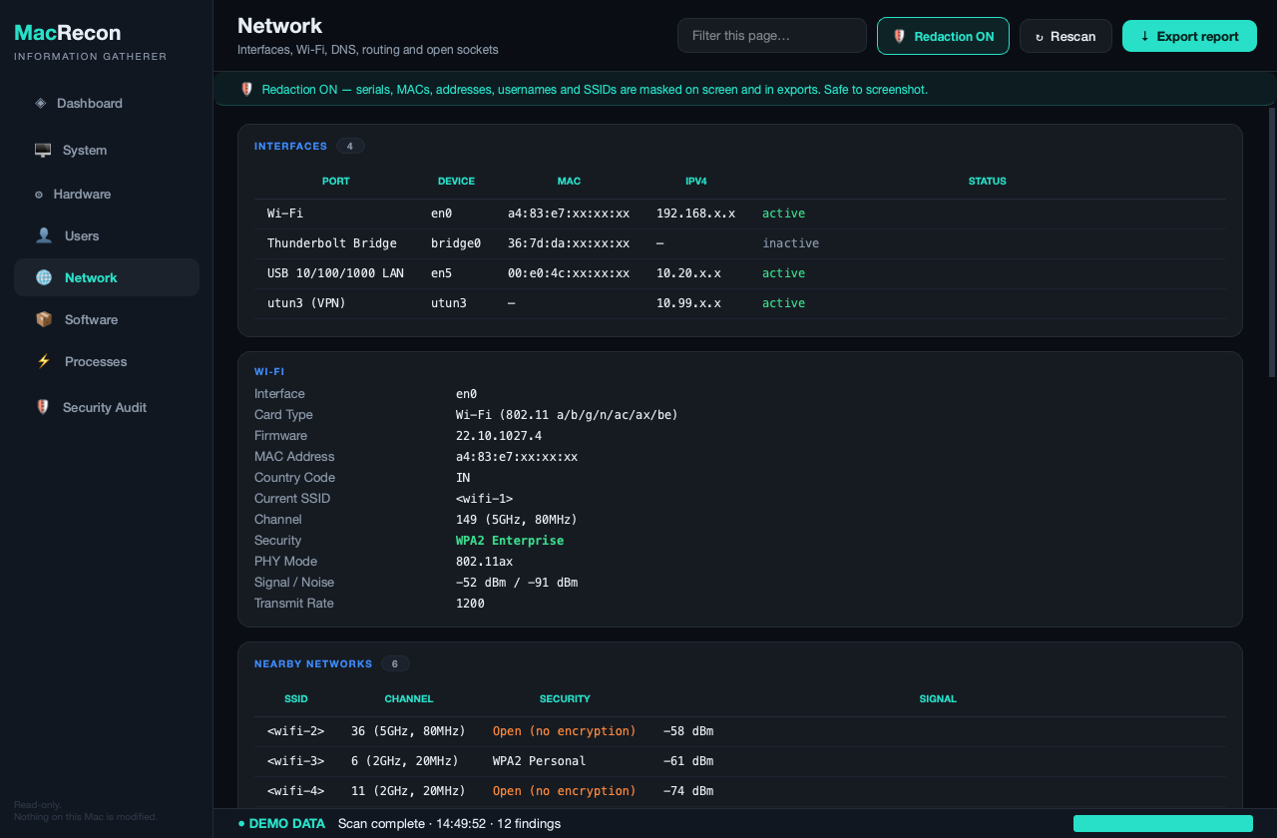This screenshot has width=1277, height=838.
Task: Click the Users person icon in sidebar
Action: tap(44, 235)
